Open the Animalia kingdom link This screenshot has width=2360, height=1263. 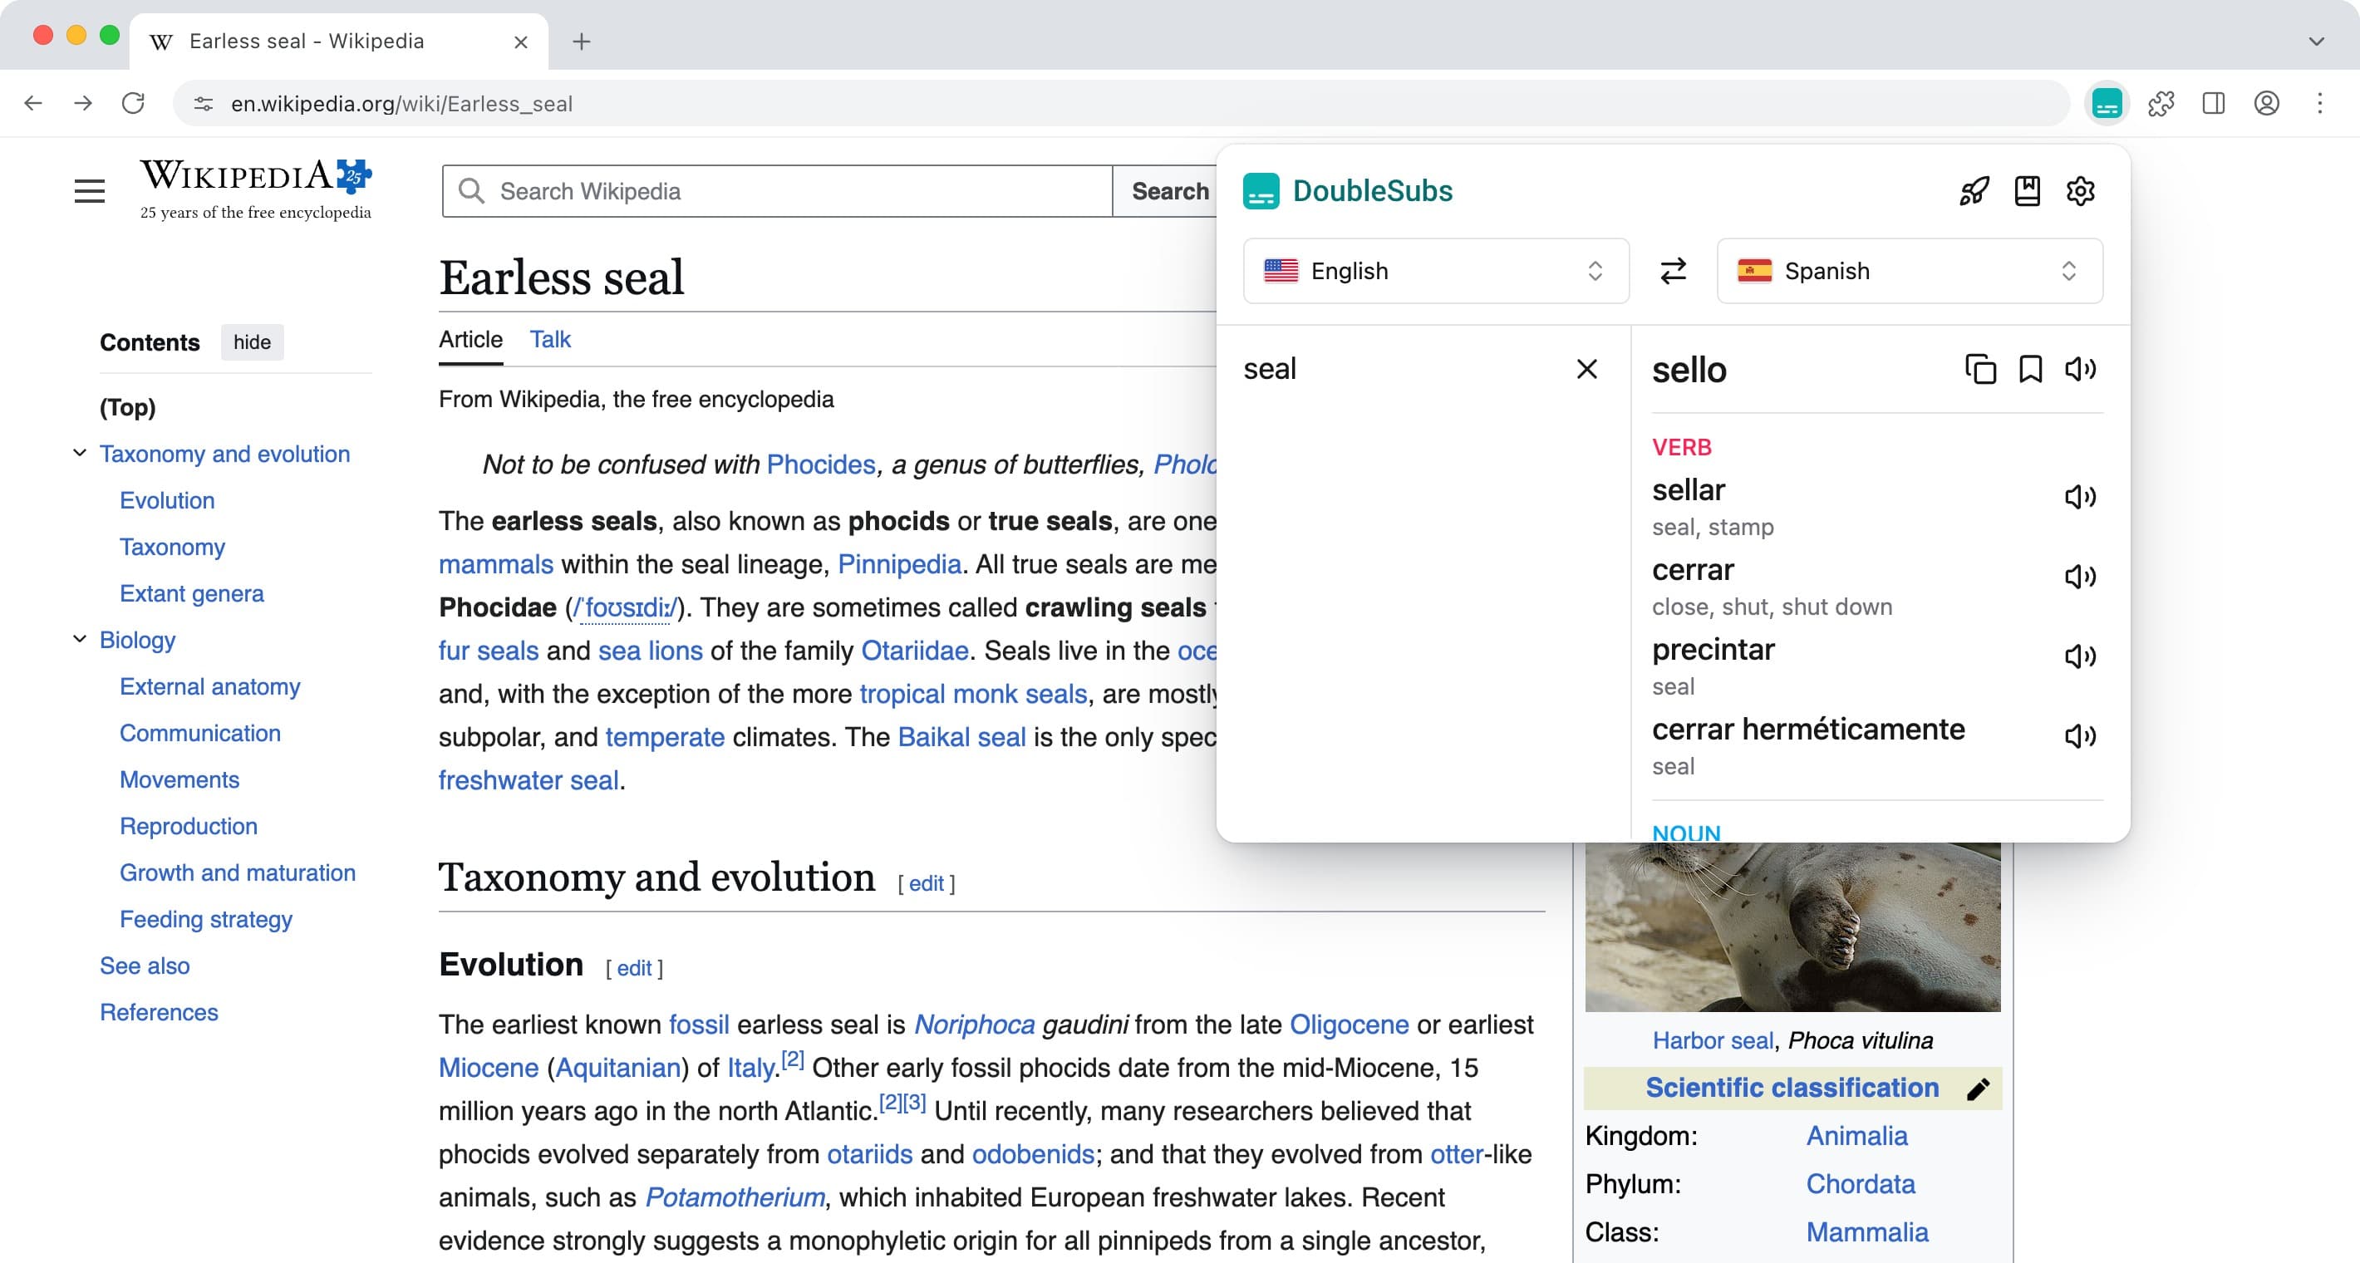[1857, 1136]
